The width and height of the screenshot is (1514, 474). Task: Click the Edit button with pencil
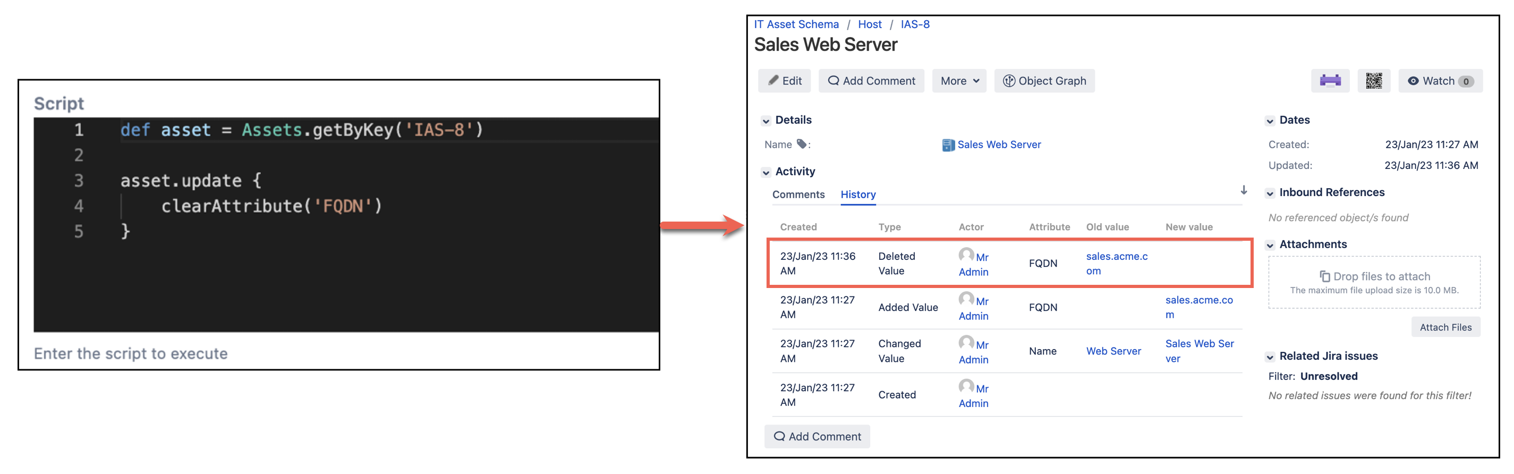point(784,81)
